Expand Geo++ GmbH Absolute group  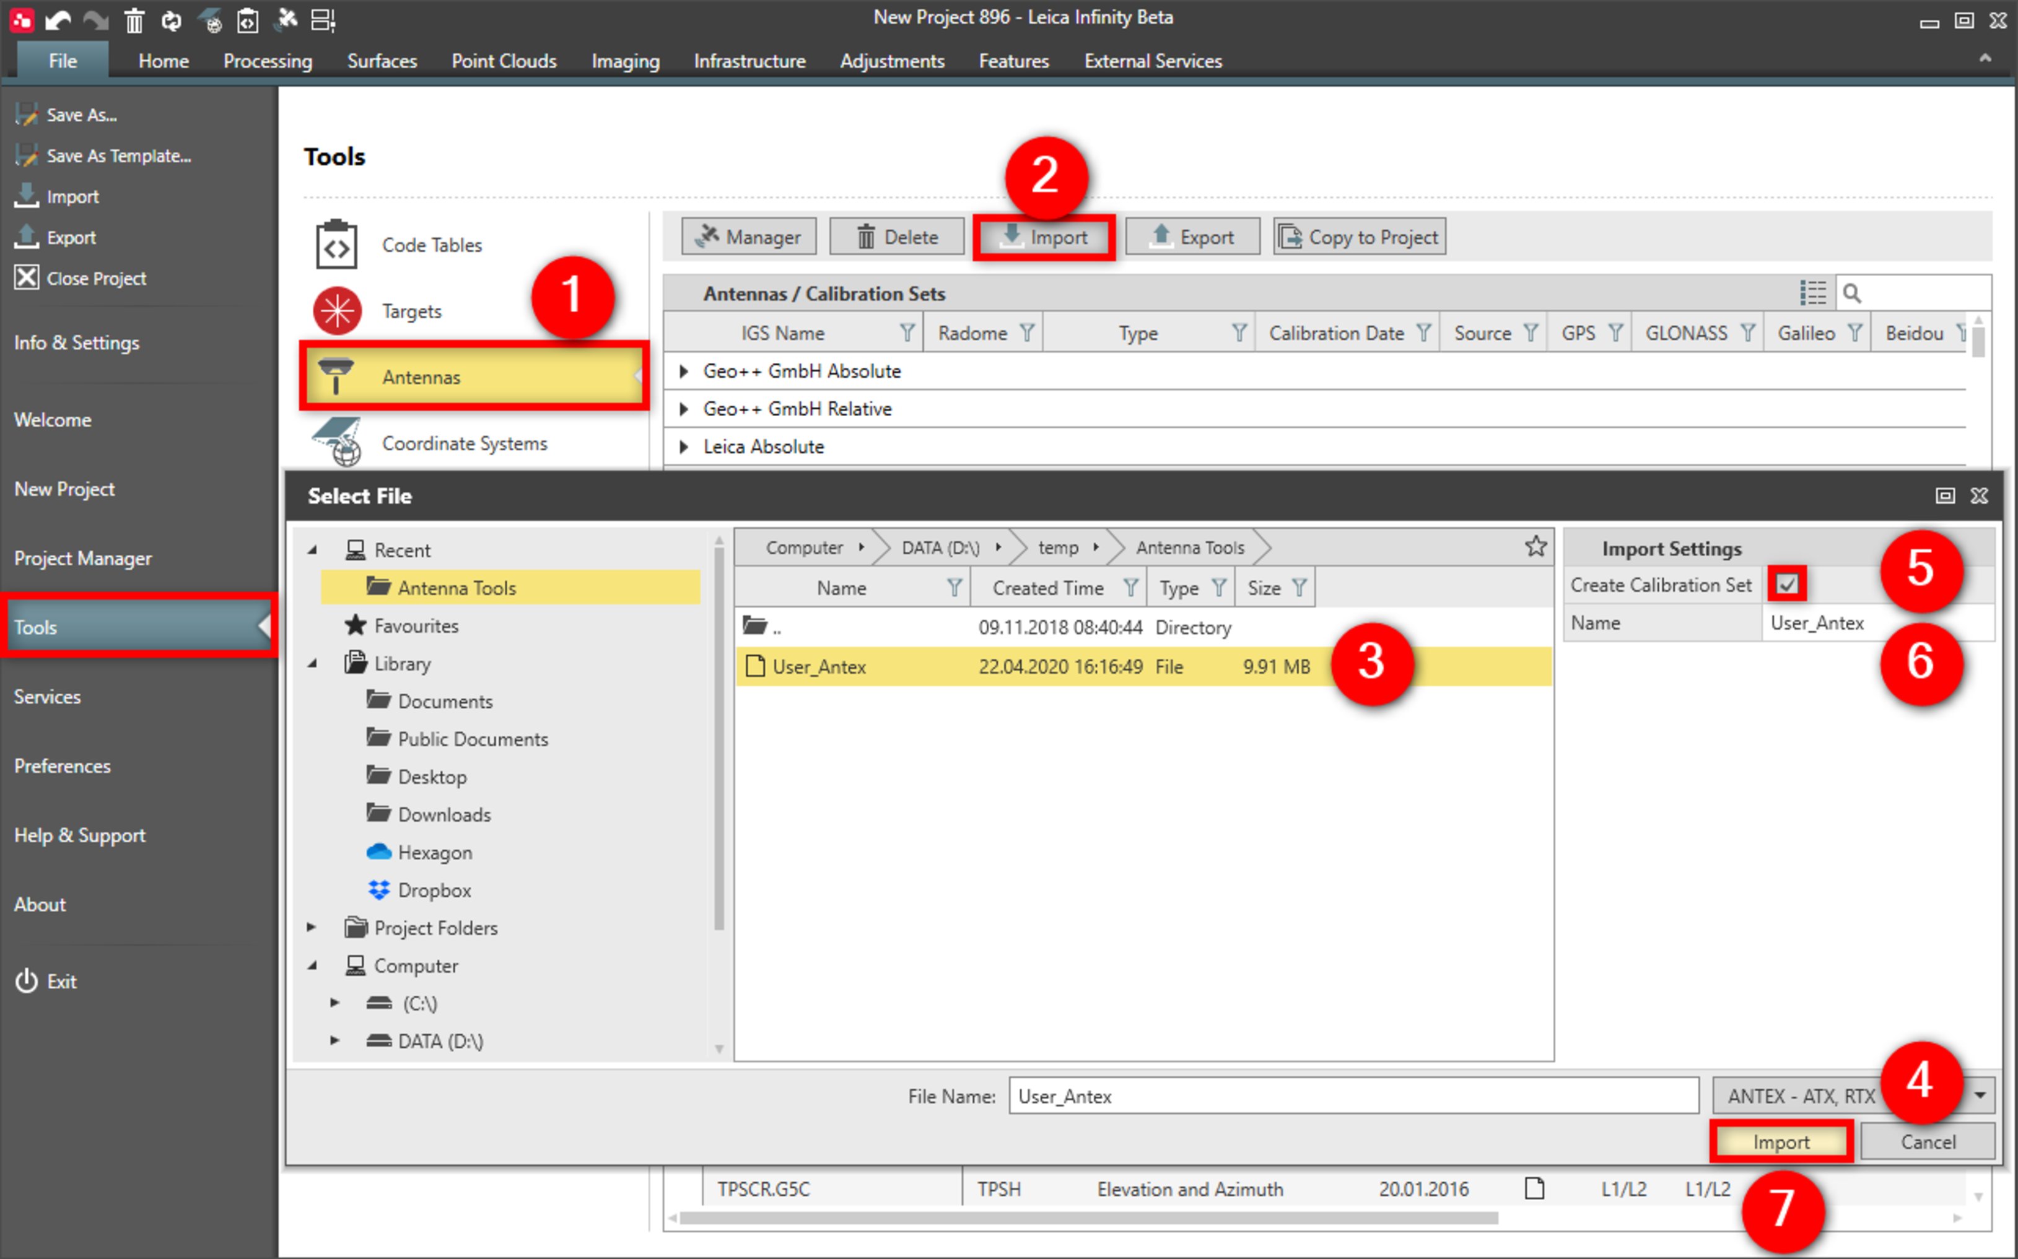(683, 372)
